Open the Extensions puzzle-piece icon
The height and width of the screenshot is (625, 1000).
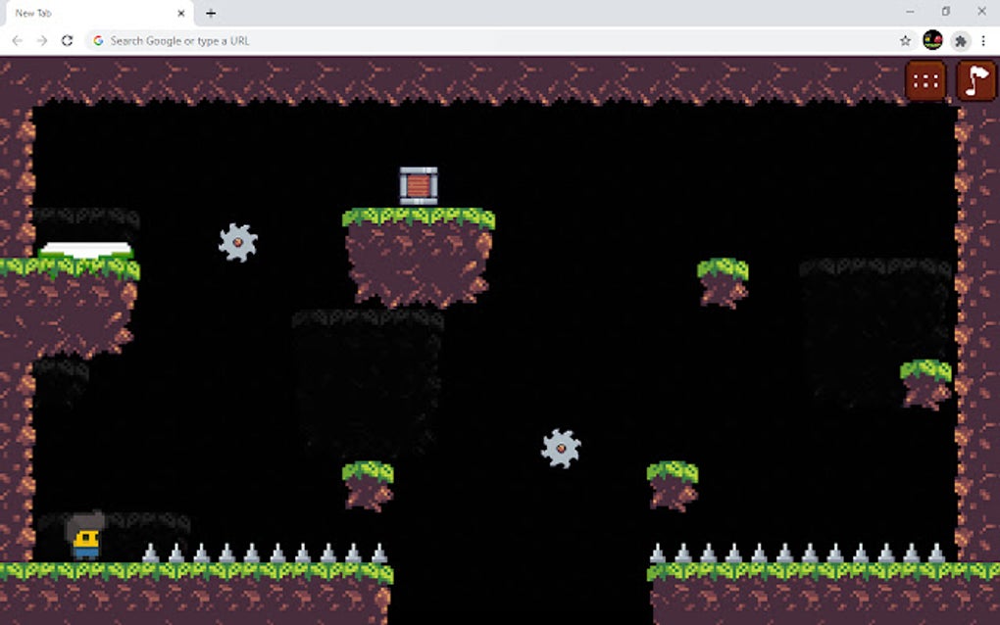[960, 41]
